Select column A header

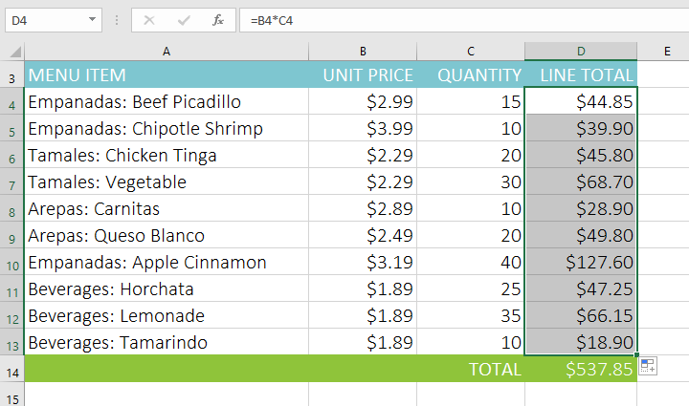(167, 51)
